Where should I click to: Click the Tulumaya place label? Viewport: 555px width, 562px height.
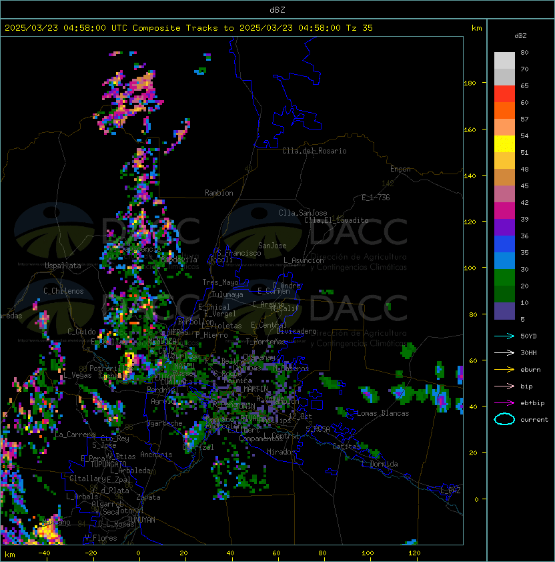[x=227, y=294]
